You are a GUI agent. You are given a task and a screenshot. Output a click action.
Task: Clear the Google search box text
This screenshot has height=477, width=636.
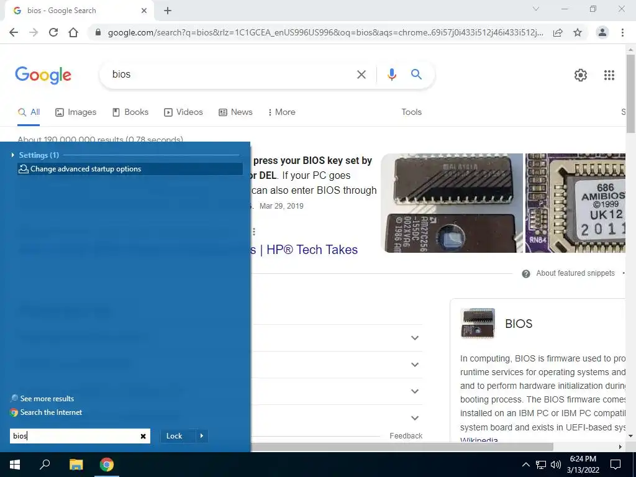[361, 75]
